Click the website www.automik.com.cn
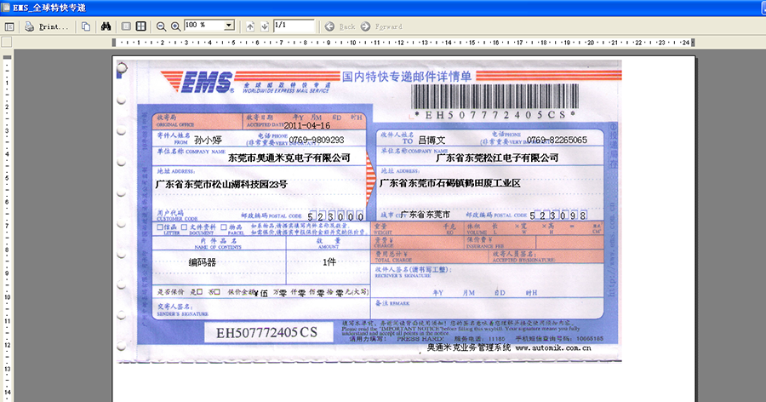Viewport: 766px width, 402px height. (553, 347)
